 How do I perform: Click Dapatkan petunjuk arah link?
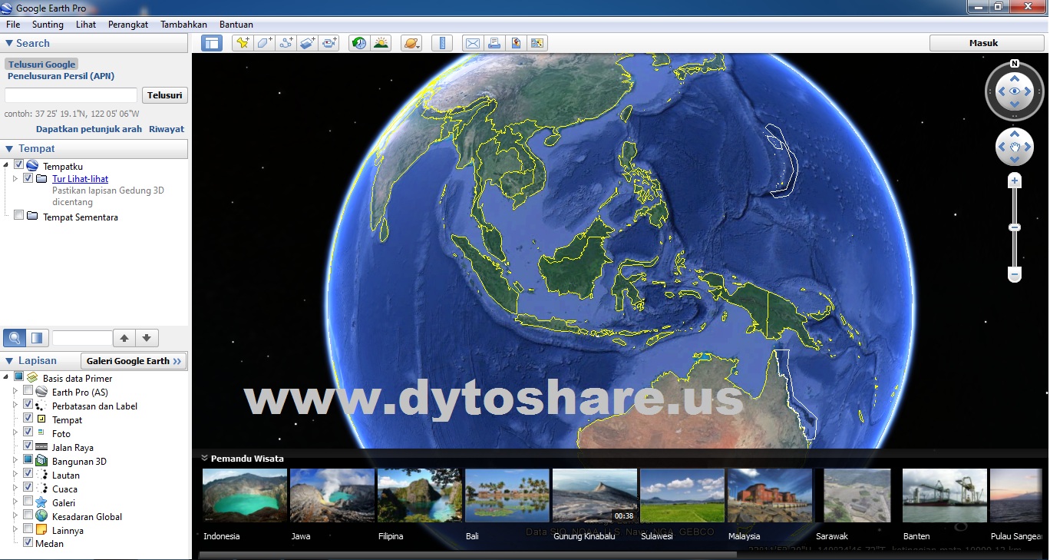pyautogui.click(x=89, y=129)
